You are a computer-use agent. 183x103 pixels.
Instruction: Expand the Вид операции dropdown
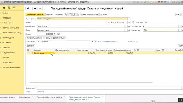[129, 19]
